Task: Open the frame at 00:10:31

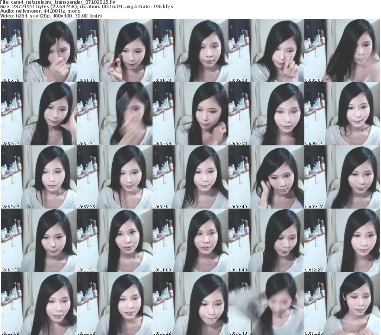Action: [115, 240]
